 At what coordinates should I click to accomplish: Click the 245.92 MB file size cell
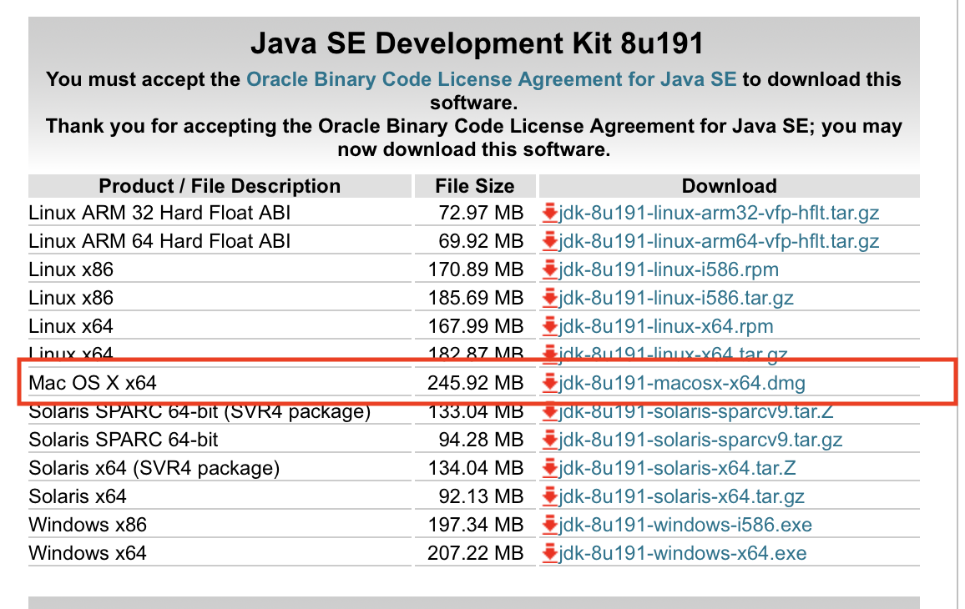pyautogui.click(x=475, y=384)
